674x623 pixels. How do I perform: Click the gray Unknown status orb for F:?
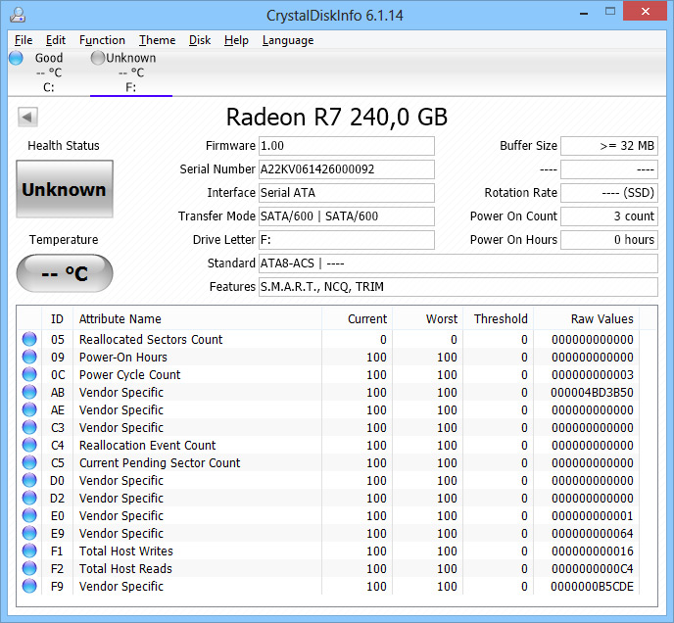point(98,58)
